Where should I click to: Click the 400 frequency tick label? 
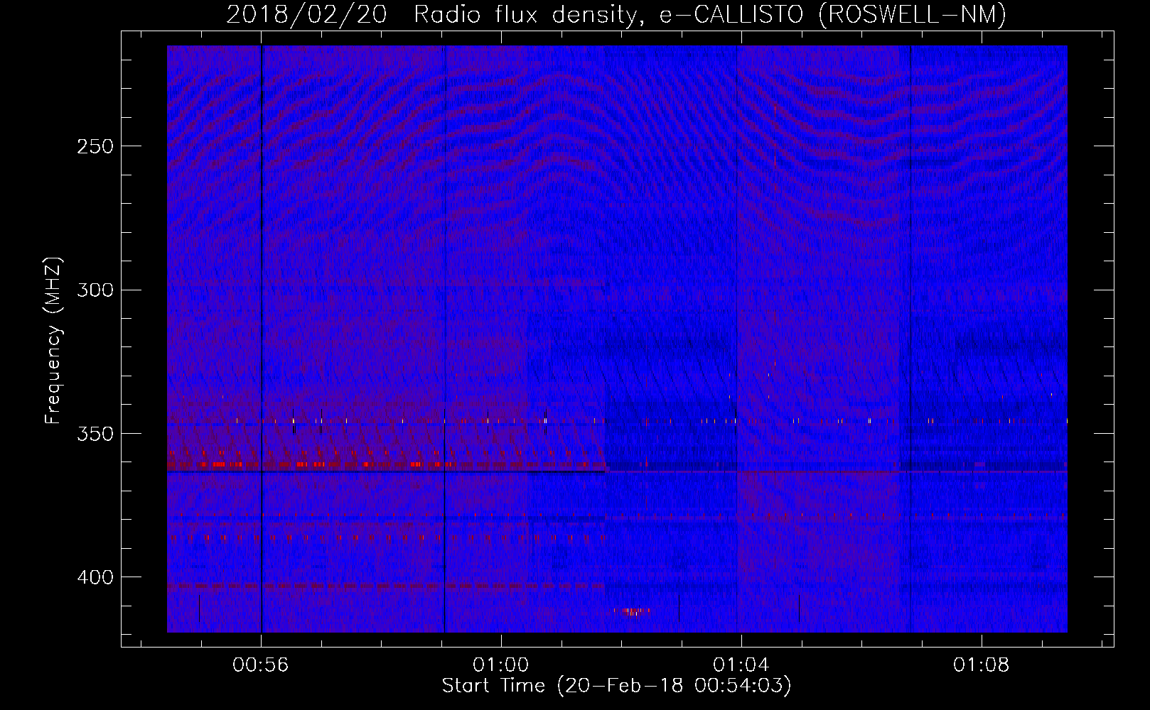pos(95,577)
